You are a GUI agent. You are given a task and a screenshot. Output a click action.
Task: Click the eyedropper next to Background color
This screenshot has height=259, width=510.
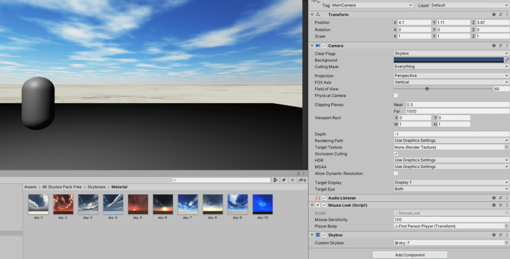(x=507, y=60)
